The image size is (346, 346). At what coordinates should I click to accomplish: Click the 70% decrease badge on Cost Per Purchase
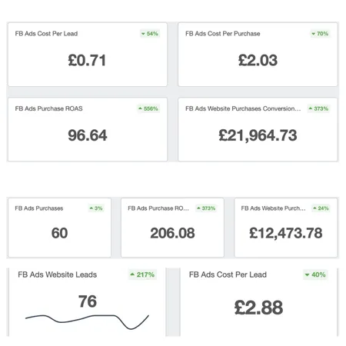pos(320,34)
